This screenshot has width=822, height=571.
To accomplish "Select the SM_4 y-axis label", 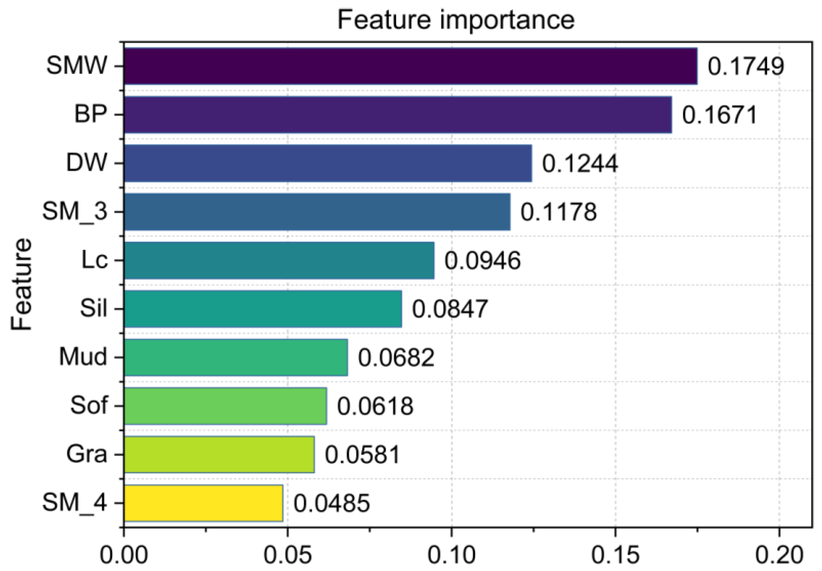I will 74,503.
